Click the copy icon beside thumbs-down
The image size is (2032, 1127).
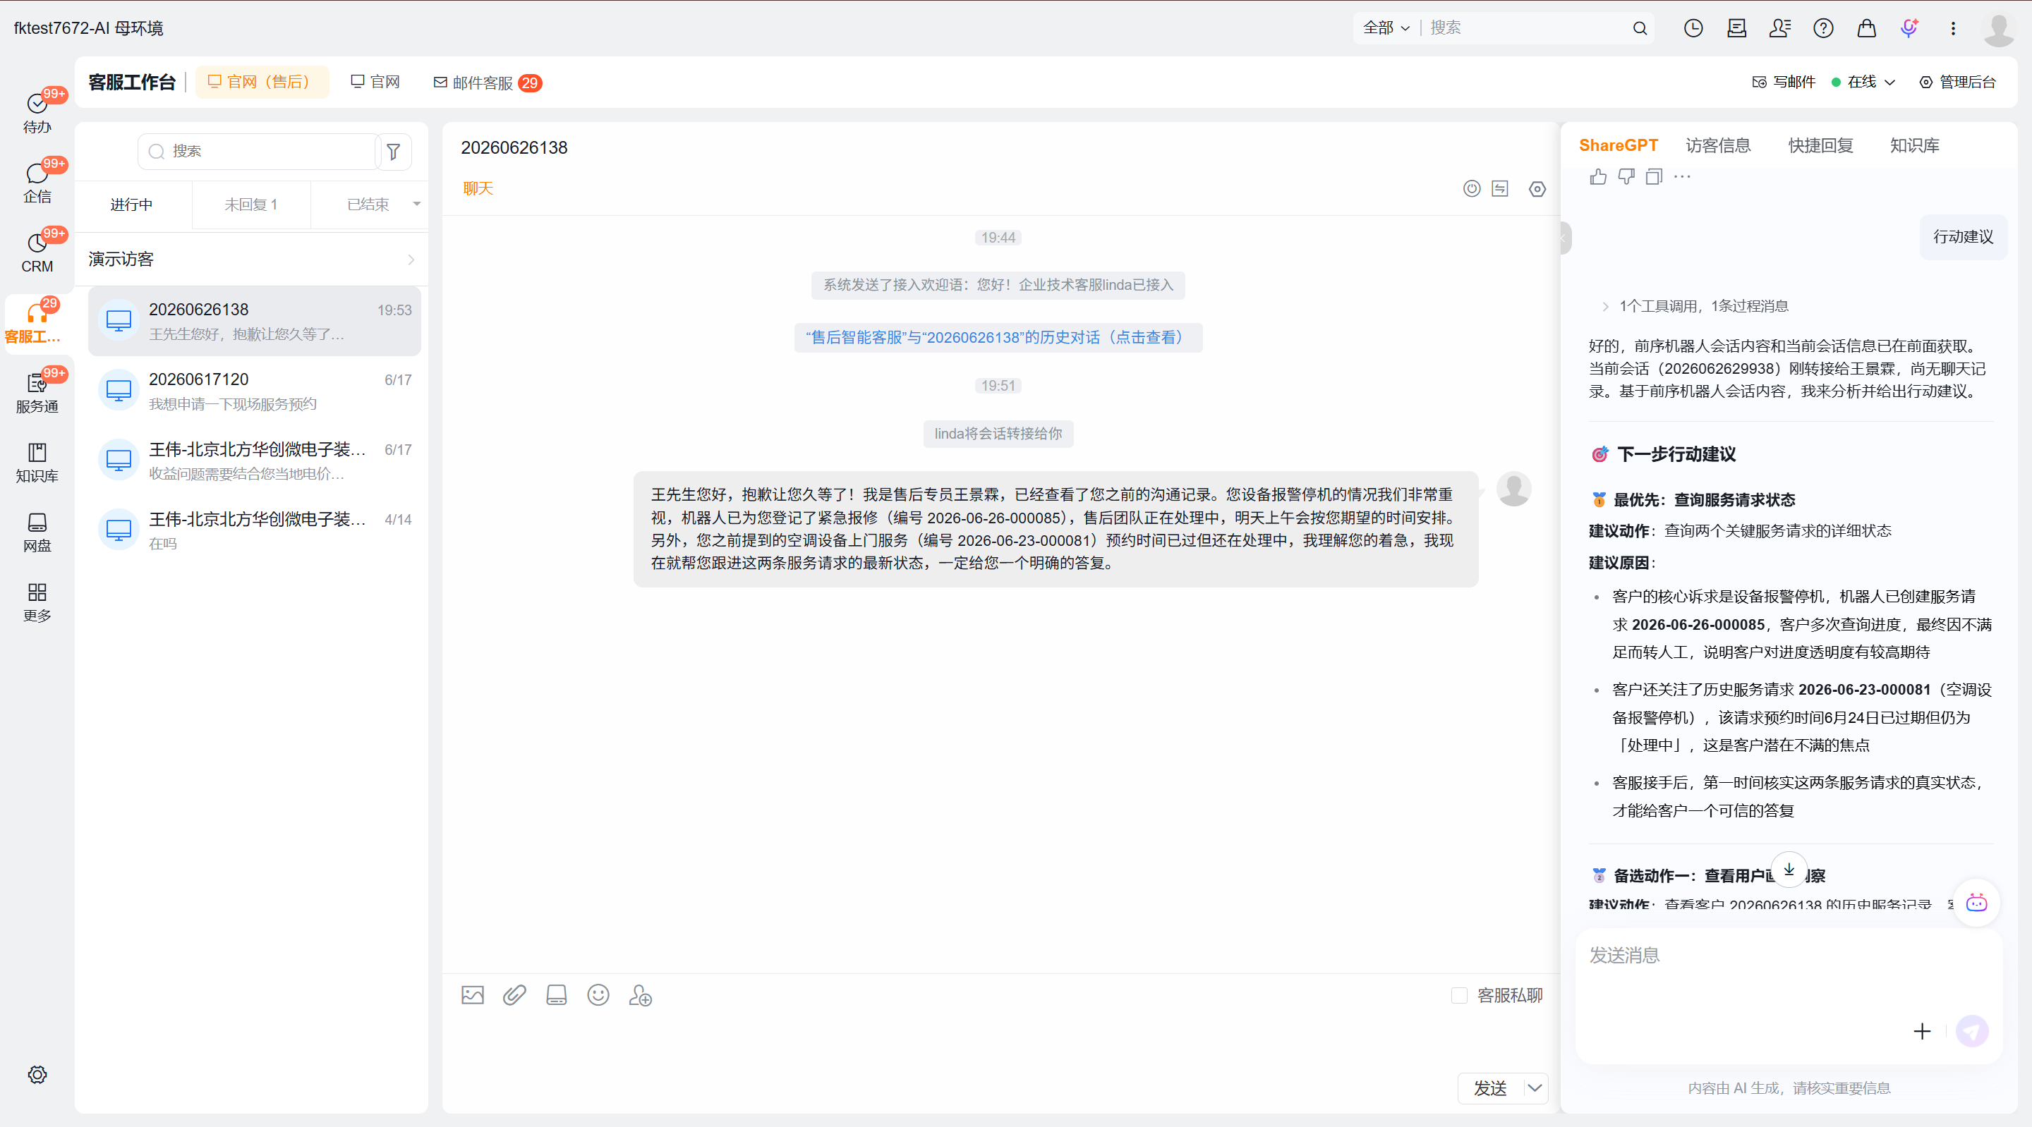(x=1654, y=176)
